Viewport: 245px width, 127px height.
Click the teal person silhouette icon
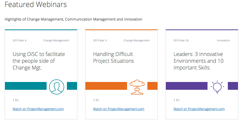tap(56, 87)
